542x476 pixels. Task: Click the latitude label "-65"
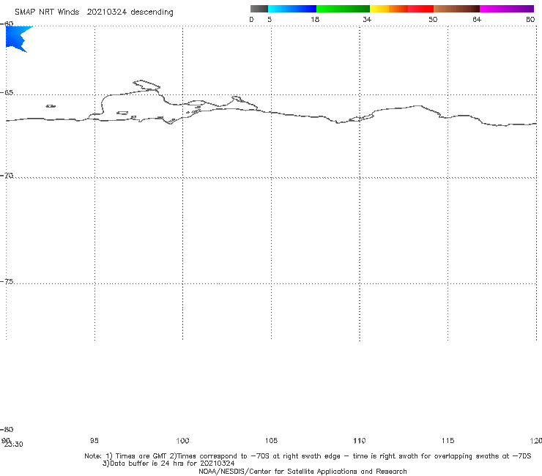pyautogui.click(x=7, y=93)
